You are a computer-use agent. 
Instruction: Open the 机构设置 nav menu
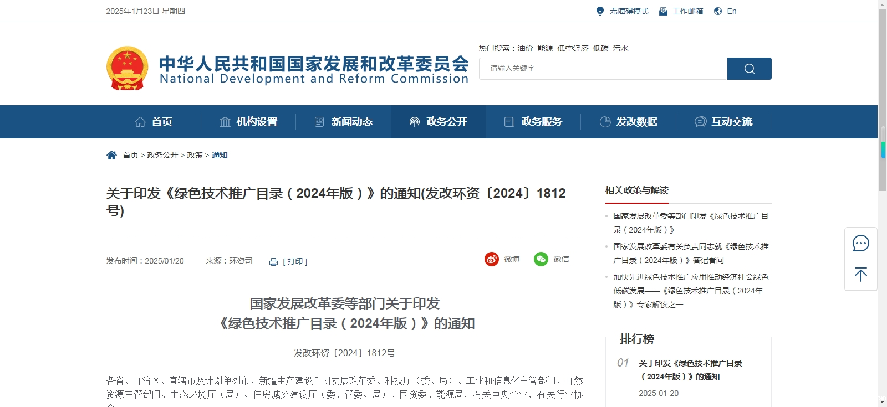(x=248, y=122)
